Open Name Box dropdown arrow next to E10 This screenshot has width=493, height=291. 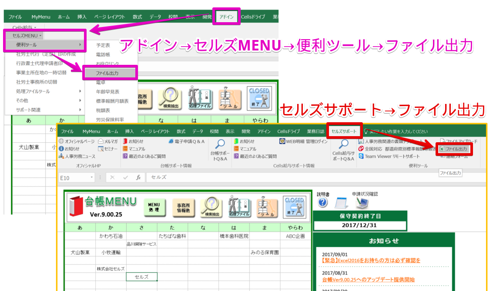point(91,177)
